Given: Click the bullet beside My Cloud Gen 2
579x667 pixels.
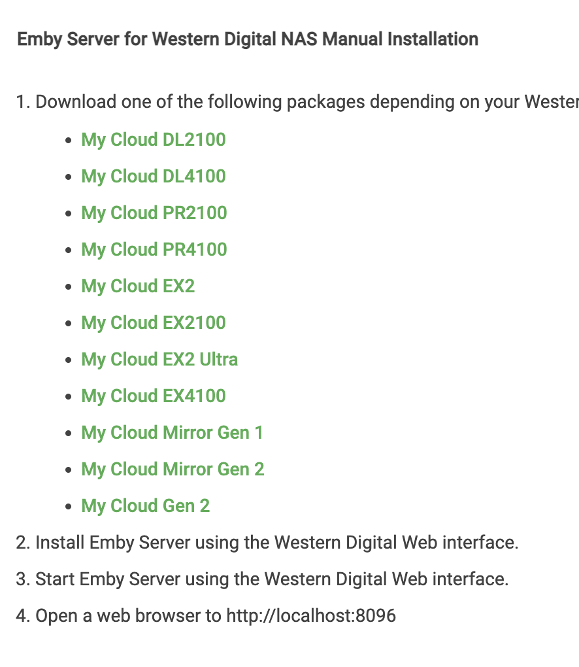Looking at the screenshot, I should [69, 506].
